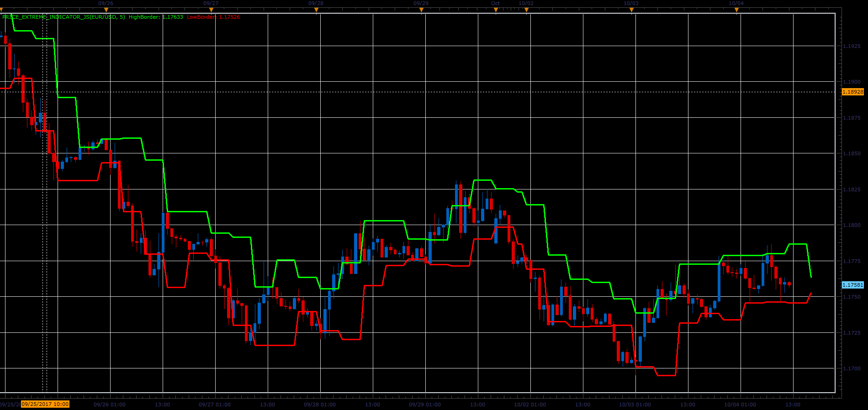This screenshot has width=868, height=410.
Task: Click the 1.1900 price axis label
Action: point(852,82)
